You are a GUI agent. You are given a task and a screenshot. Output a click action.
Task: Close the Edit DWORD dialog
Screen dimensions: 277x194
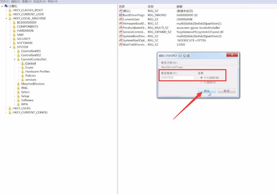click(232, 55)
